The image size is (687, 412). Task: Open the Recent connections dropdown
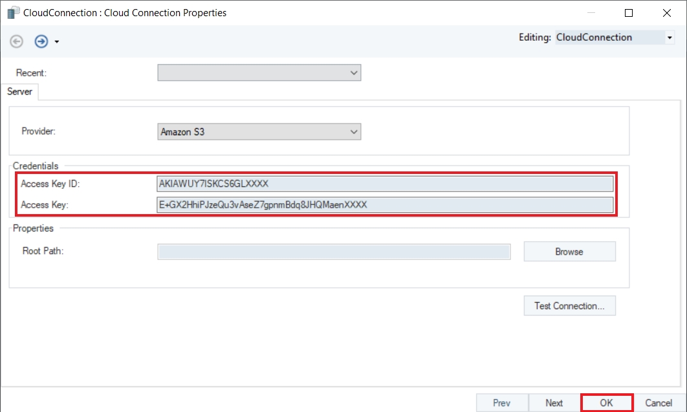pyautogui.click(x=259, y=73)
